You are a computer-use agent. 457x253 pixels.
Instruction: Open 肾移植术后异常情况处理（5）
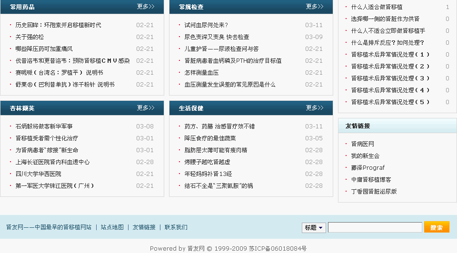(x=390, y=102)
